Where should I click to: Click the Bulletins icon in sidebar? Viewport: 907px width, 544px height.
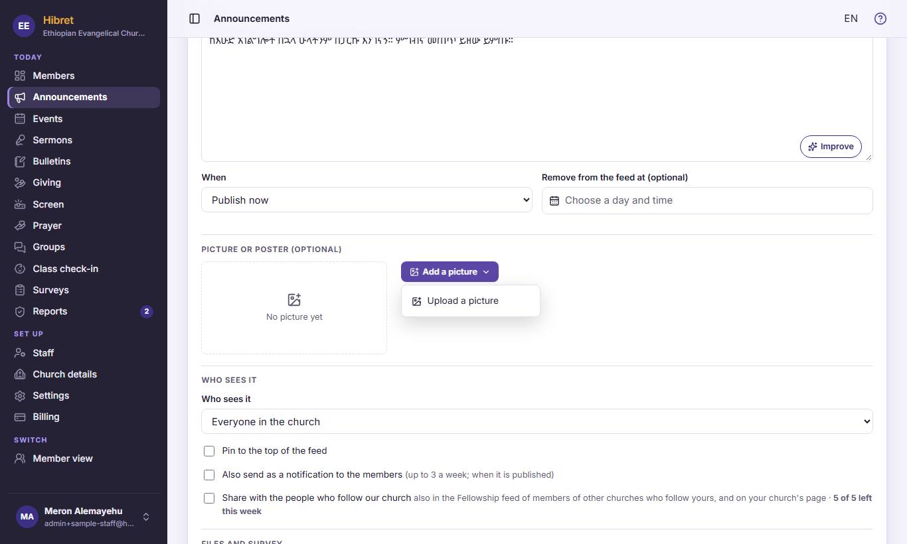click(20, 161)
